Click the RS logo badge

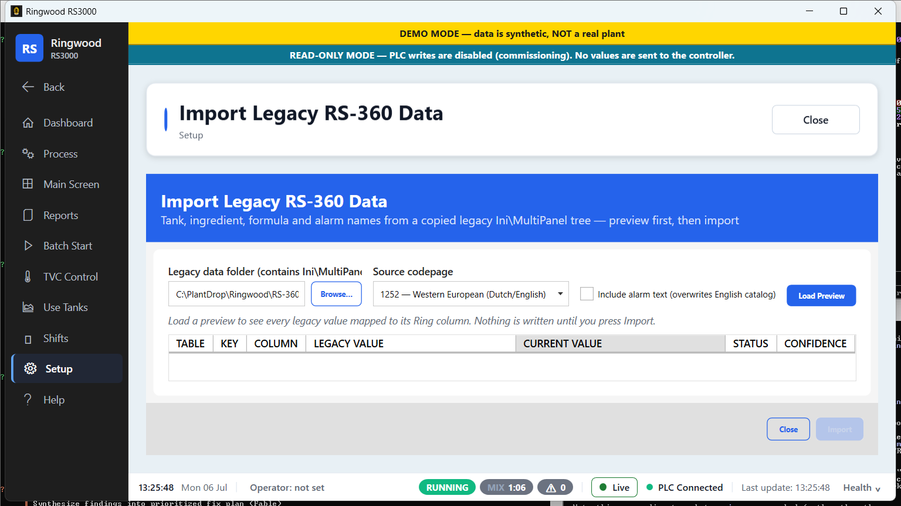(29, 48)
